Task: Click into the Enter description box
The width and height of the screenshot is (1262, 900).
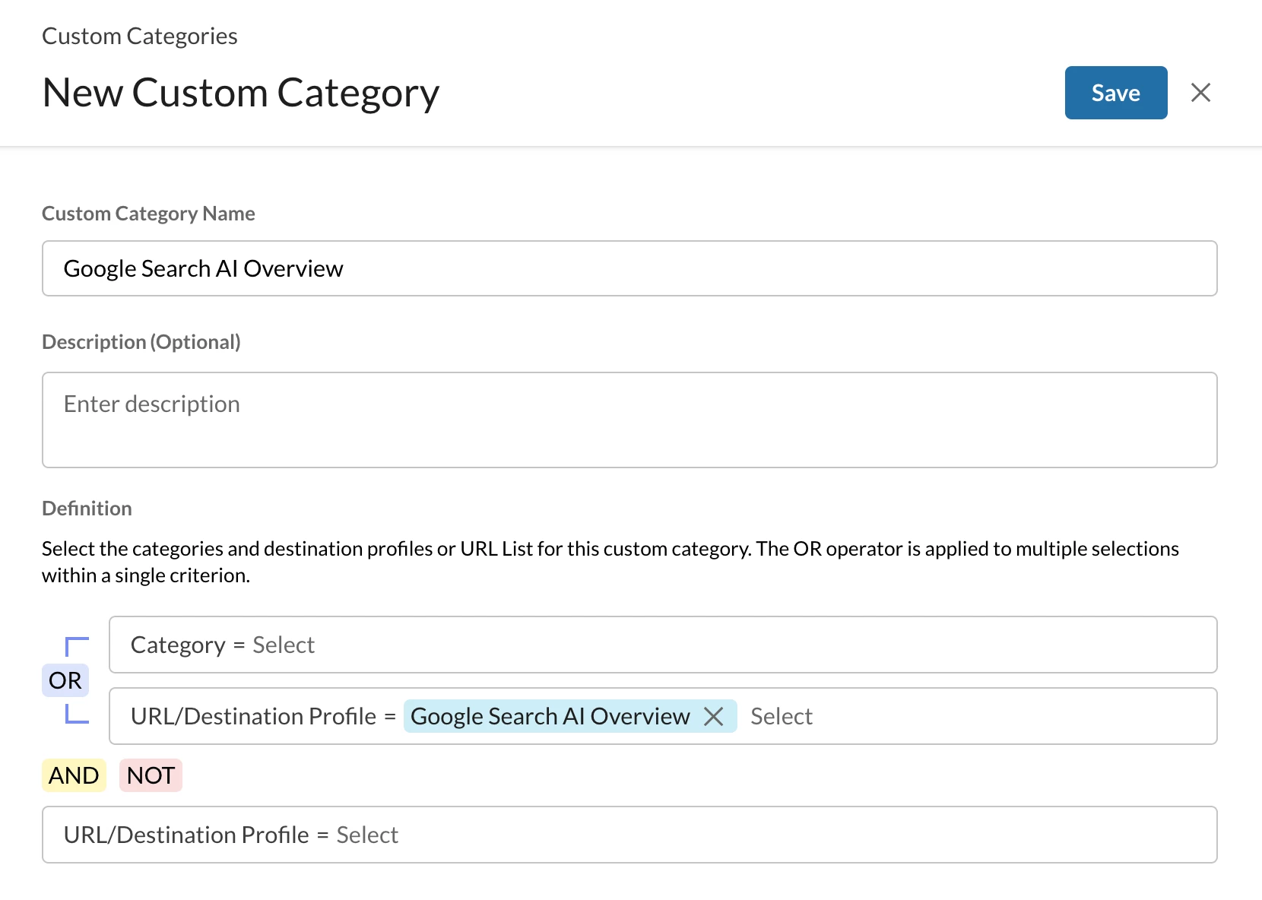Action: pyautogui.click(x=629, y=420)
